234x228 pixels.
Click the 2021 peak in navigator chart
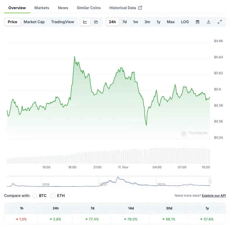tap(118, 177)
